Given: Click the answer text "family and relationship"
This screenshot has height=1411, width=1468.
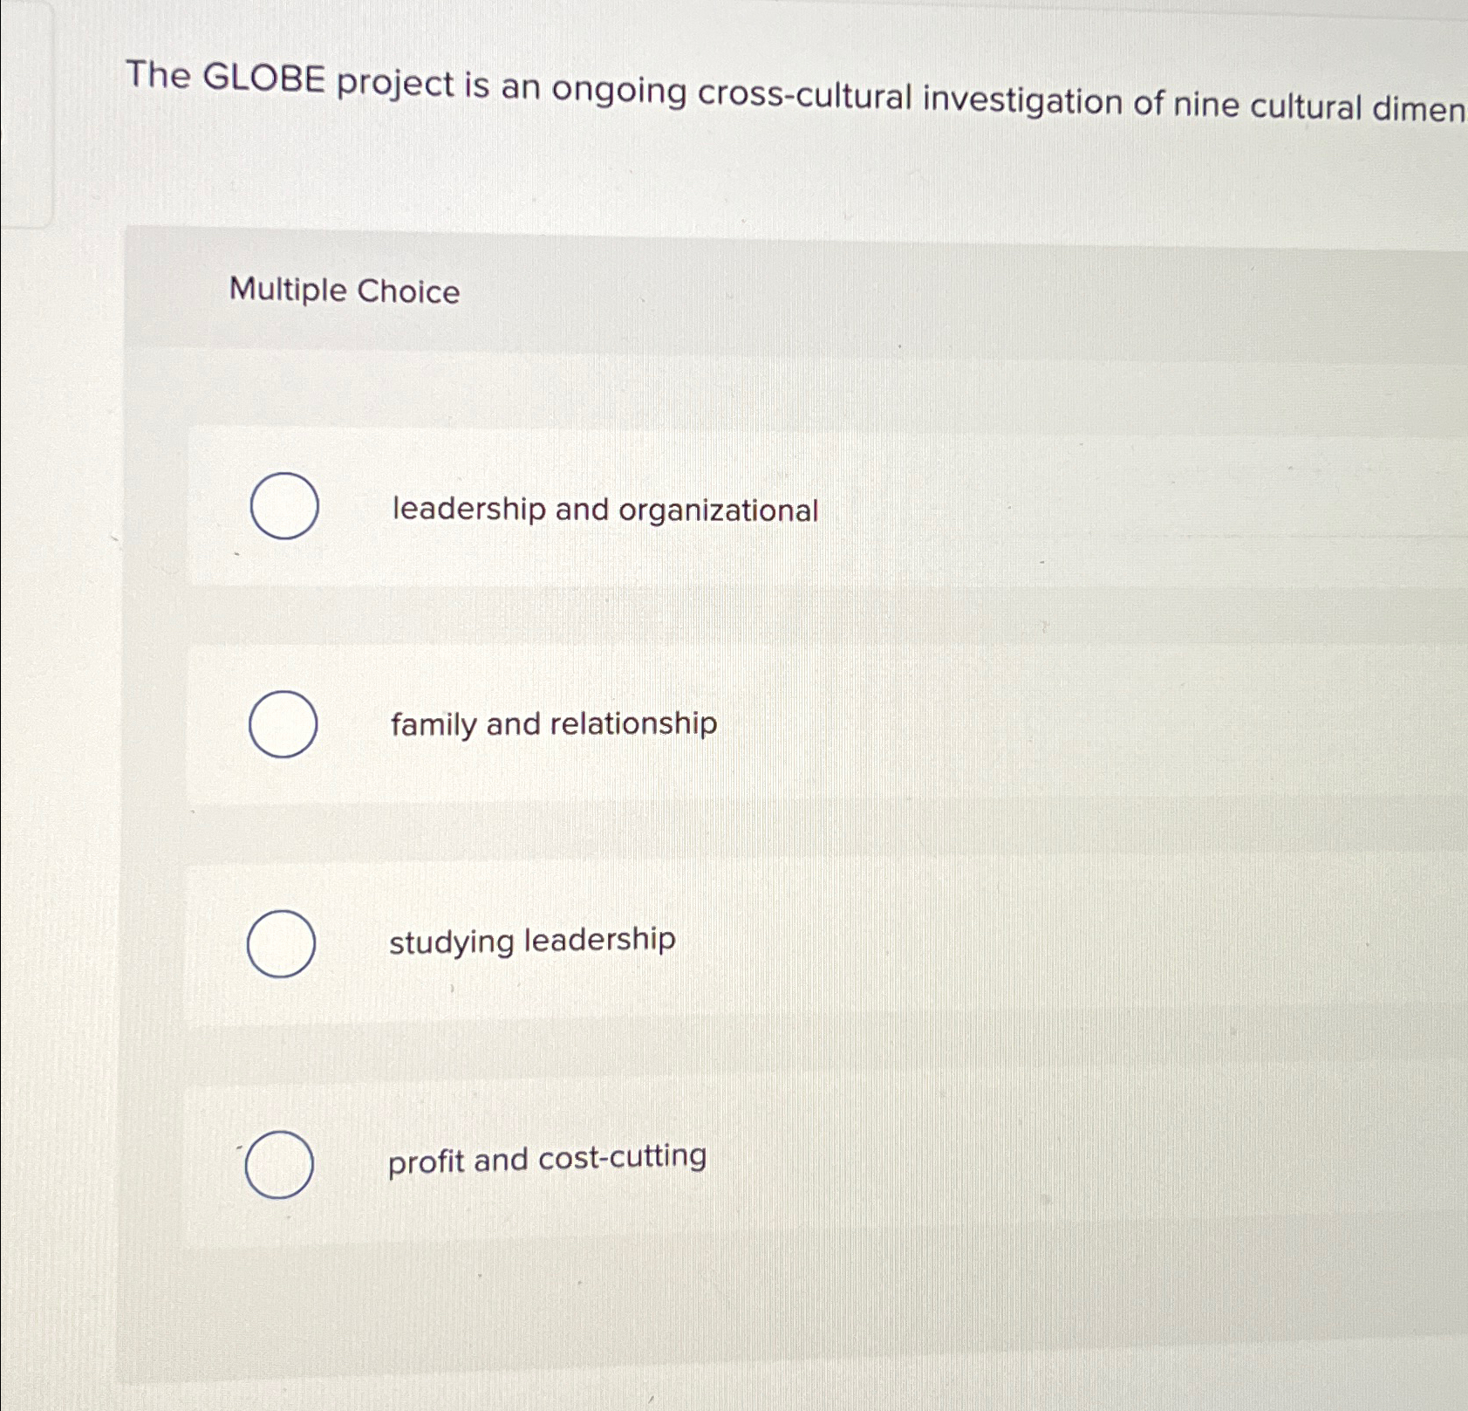Looking at the screenshot, I should click(551, 724).
